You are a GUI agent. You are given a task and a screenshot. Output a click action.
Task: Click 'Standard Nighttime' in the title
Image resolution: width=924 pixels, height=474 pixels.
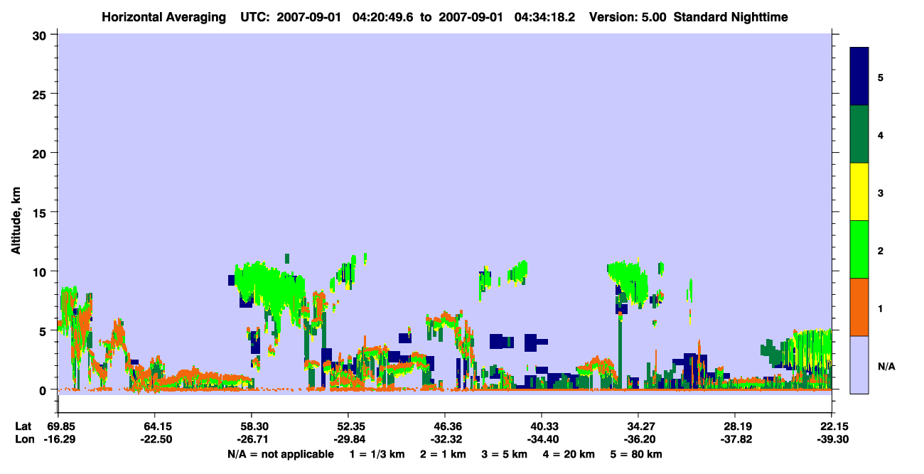[731, 16]
